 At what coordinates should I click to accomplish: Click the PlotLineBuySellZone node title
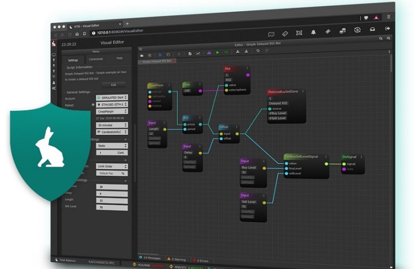coord(283,92)
